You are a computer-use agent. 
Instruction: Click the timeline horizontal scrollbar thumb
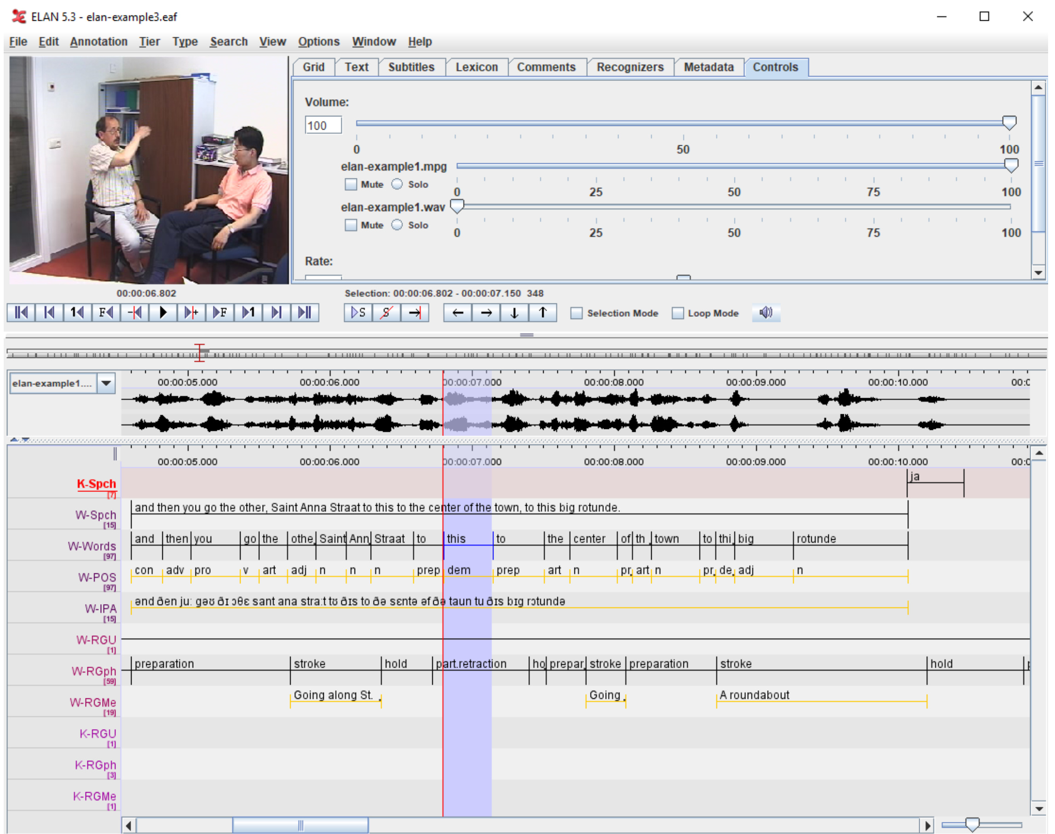[x=300, y=826]
